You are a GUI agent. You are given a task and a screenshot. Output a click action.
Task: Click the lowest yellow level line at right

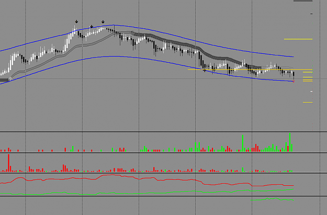pos(308,102)
